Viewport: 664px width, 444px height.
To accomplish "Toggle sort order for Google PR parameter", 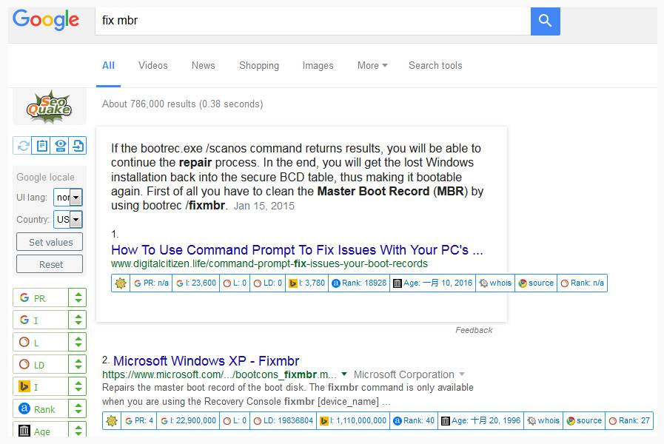I will click(78, 298).
